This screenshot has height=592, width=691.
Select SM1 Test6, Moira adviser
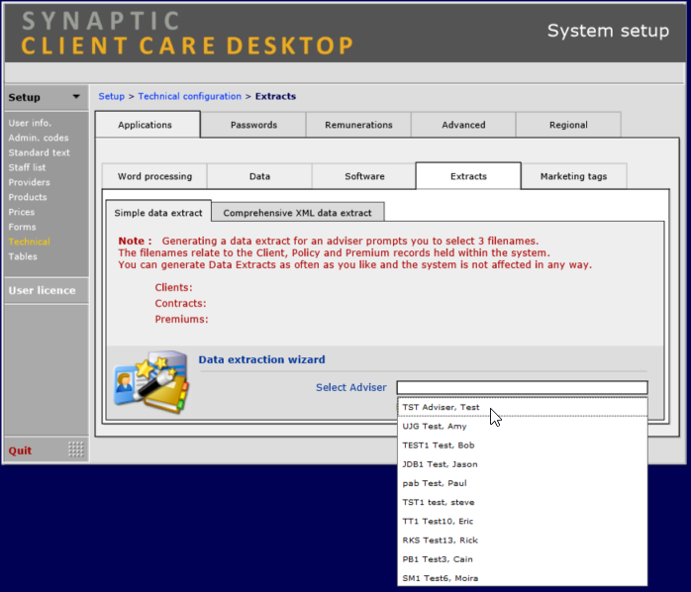tap(523, 577)
